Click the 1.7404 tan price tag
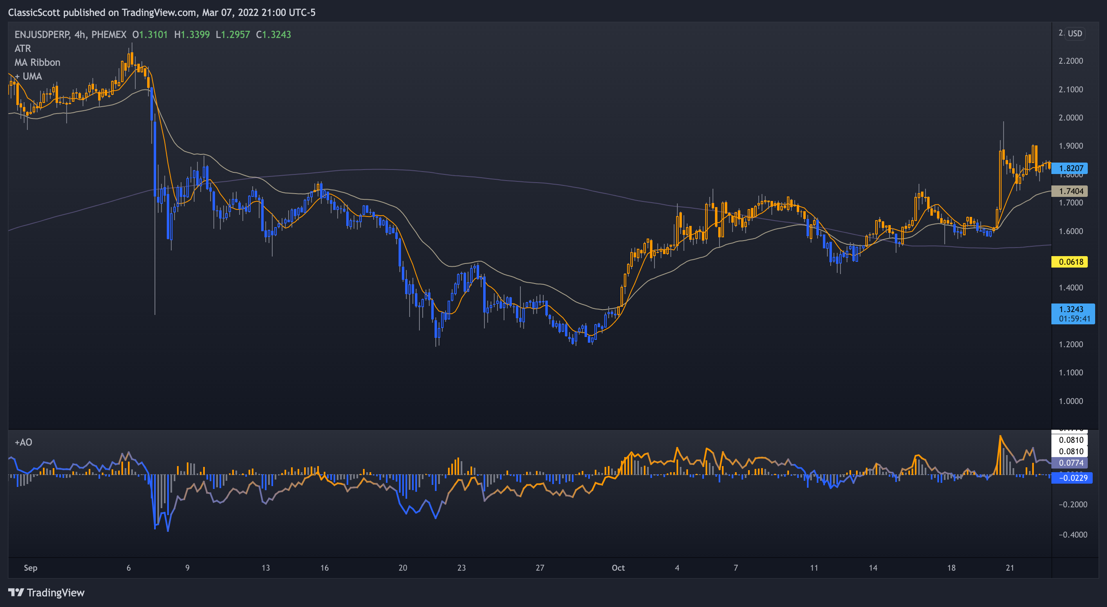 [1070, 191]
